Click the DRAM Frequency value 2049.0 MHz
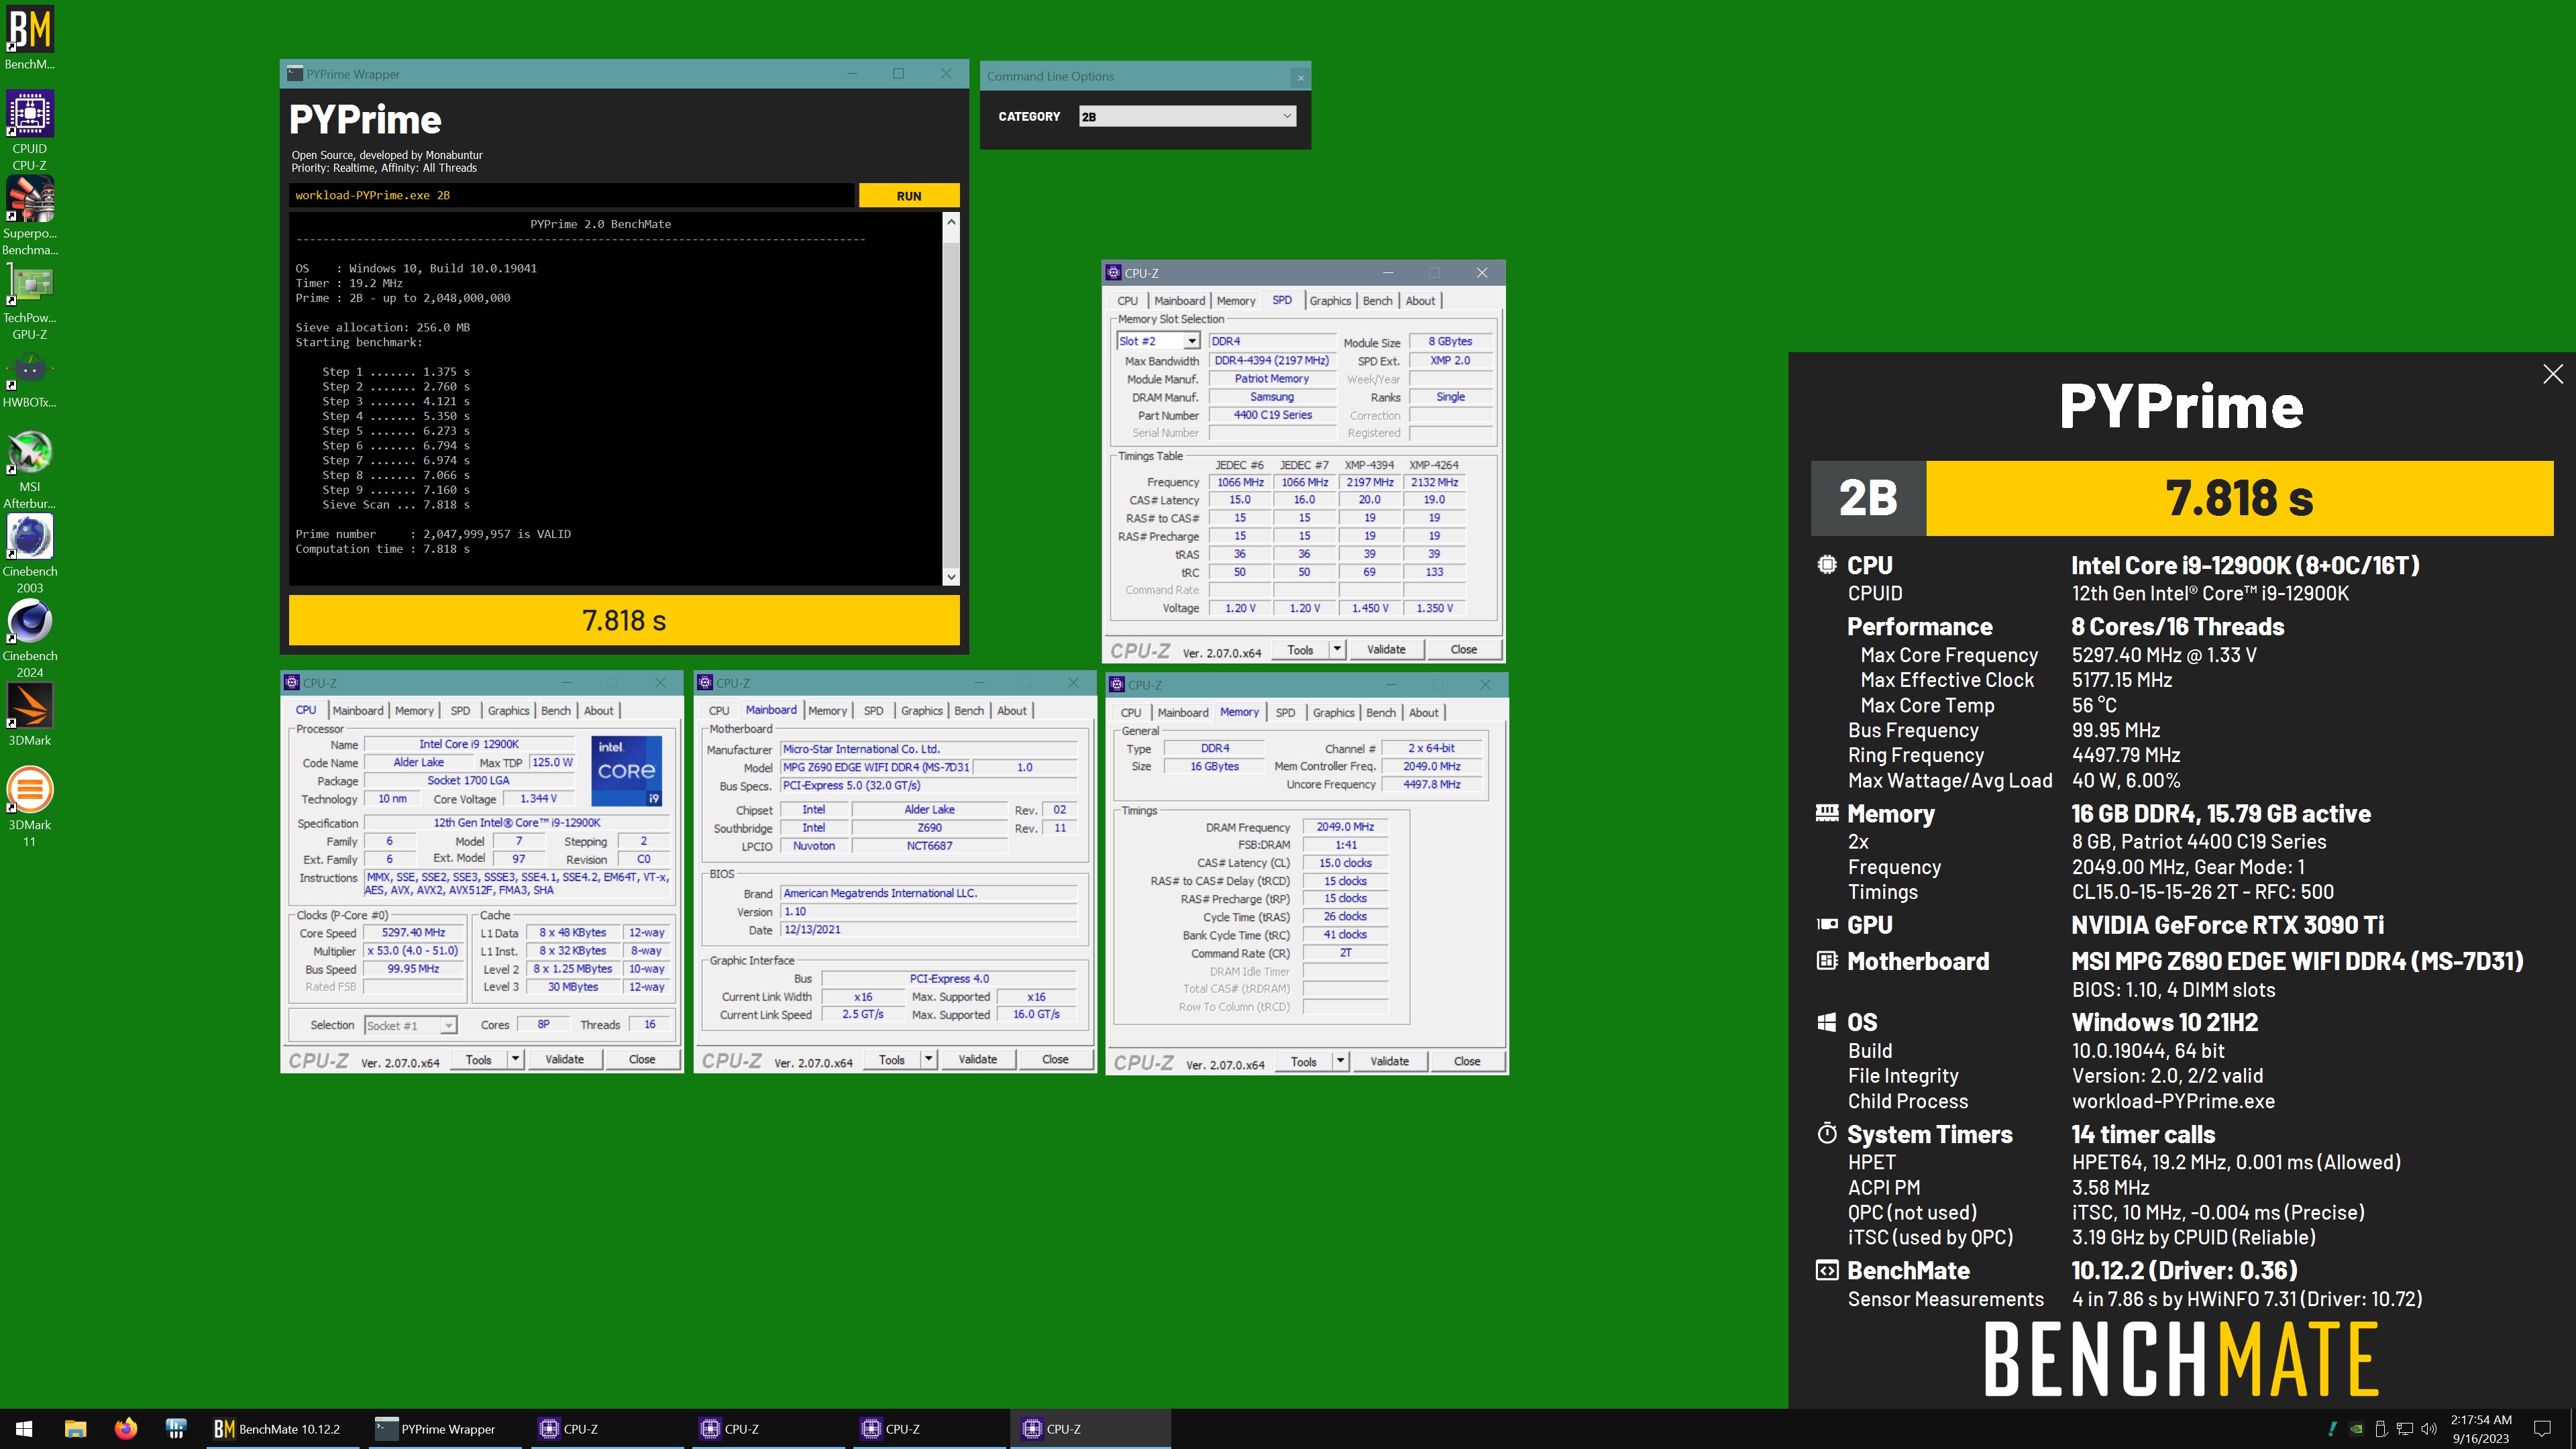This screenshot has height=1449, width=2576. [x=1345, y=827]
